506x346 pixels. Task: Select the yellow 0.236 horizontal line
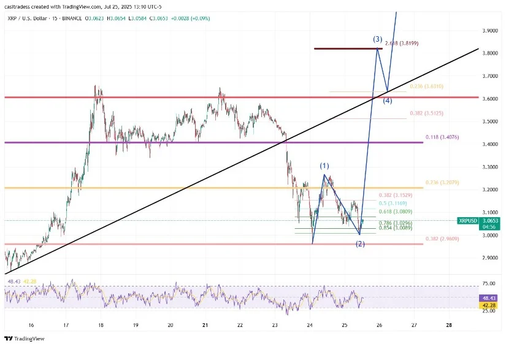(184, 188)
